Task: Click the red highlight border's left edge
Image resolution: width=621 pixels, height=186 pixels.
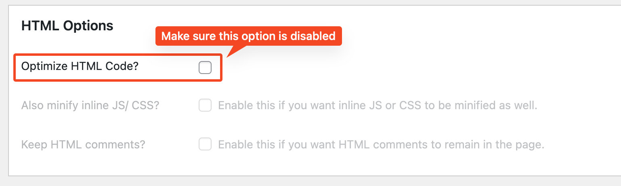Action: click(15, 68)
